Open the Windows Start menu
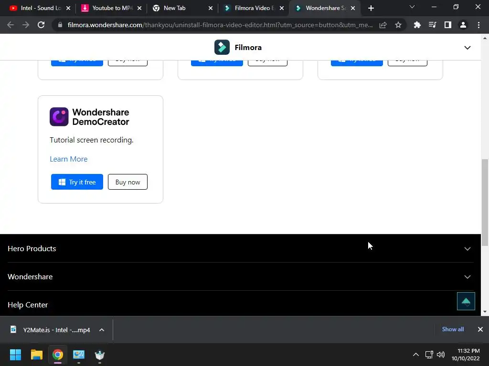Screen dimensions: 489x366 [15, 355]
